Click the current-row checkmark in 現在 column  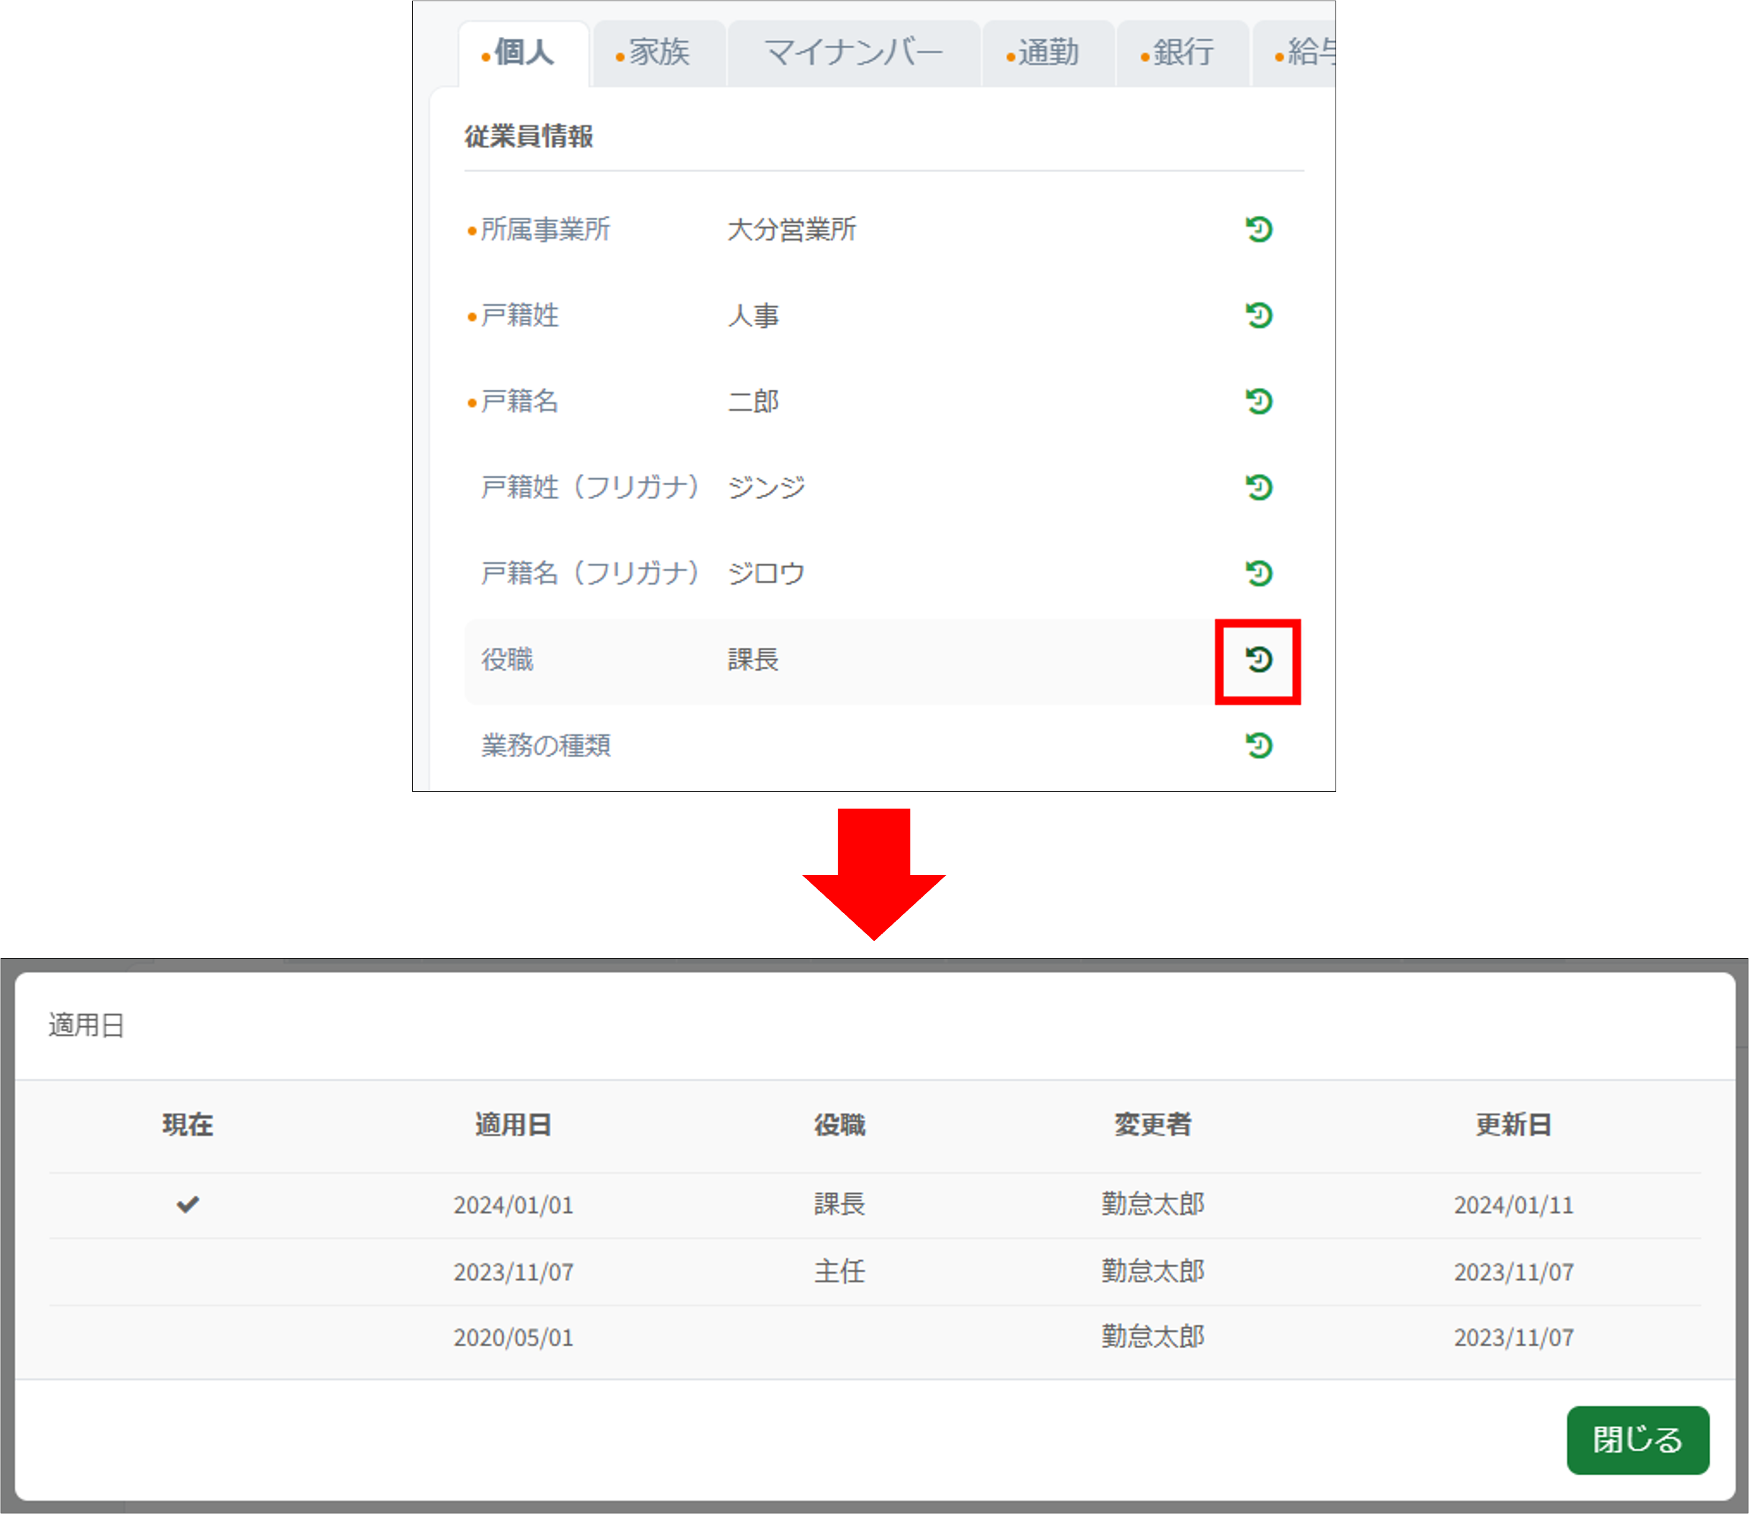[x=188, y=1204]
